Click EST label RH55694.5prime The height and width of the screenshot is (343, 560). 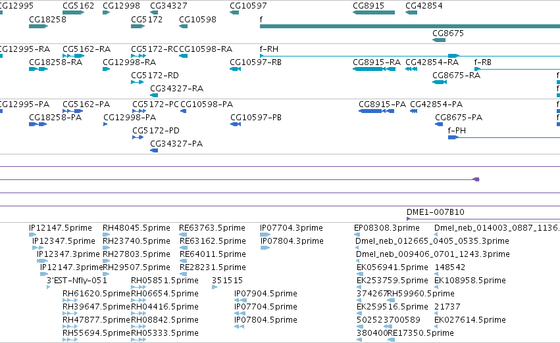(97, 333)
